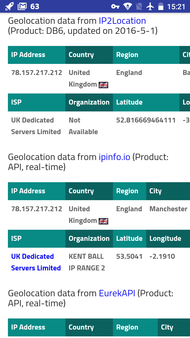Screen dimensions: 190x338
Task: Open the UK Dedicated Servers Limited link
Action: pos(36,262)
